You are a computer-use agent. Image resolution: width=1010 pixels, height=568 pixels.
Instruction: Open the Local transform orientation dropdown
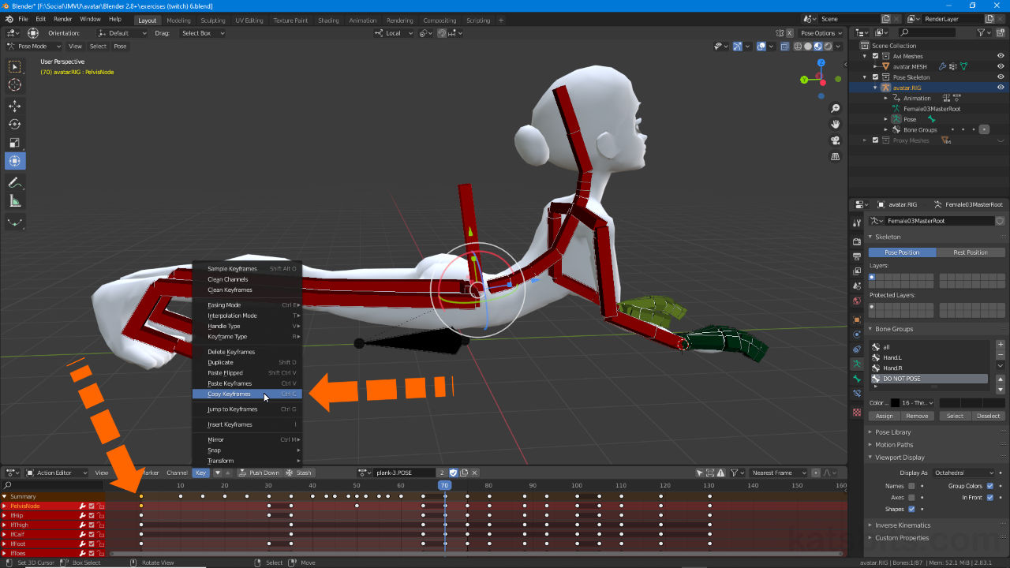coord(394,33)
